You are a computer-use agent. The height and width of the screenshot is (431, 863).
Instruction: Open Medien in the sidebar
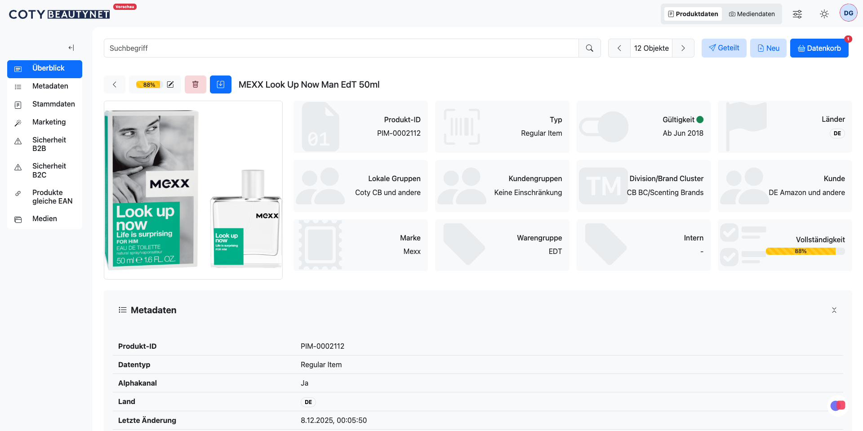click(44, 219)
